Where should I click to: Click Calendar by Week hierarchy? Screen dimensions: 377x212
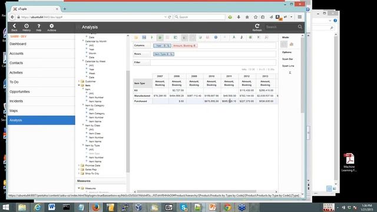click(95, 61)
